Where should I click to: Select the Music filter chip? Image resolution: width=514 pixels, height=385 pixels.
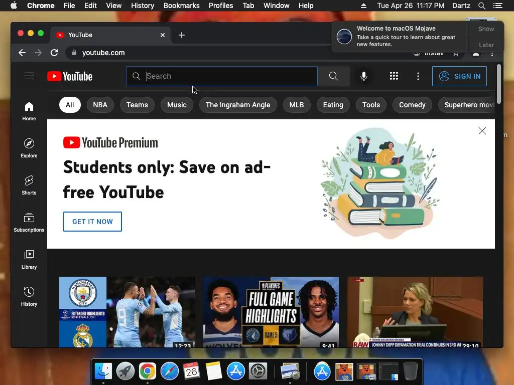tap(177, 105)
